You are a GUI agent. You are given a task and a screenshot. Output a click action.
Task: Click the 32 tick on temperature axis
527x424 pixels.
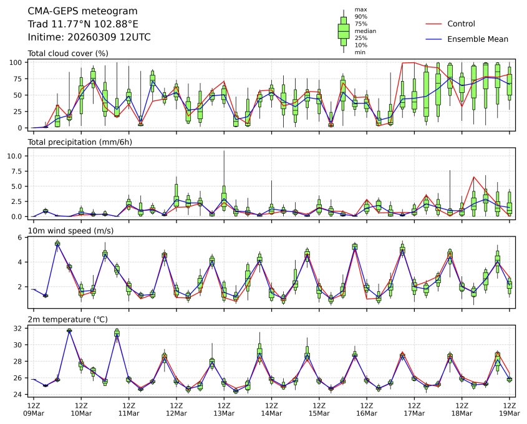click(19, 328)
